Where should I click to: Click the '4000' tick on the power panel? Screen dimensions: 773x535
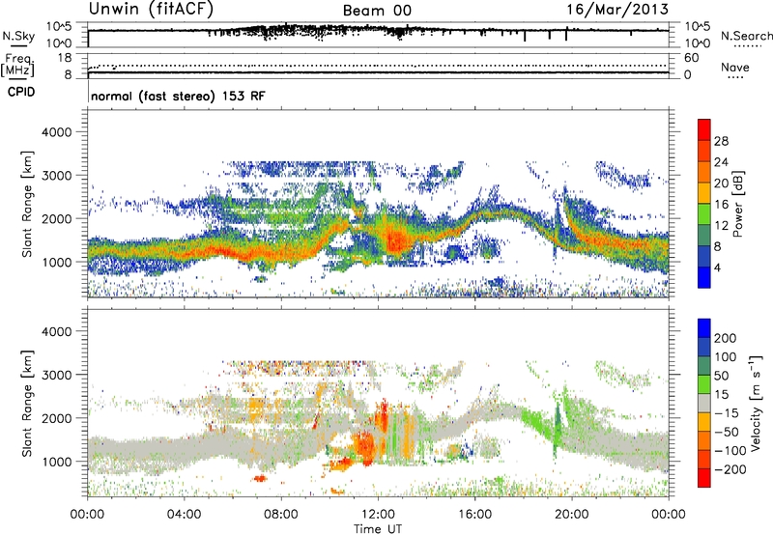(x=56, y=132)
